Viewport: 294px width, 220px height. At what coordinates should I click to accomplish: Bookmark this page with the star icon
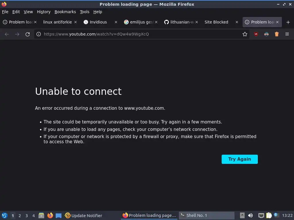tap(245, 34)
